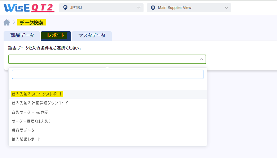The height and width of the screenshot is (158, 277).
Task: Select 客先オーダー vs 内示 option
Action: click(x=107, y=112)
